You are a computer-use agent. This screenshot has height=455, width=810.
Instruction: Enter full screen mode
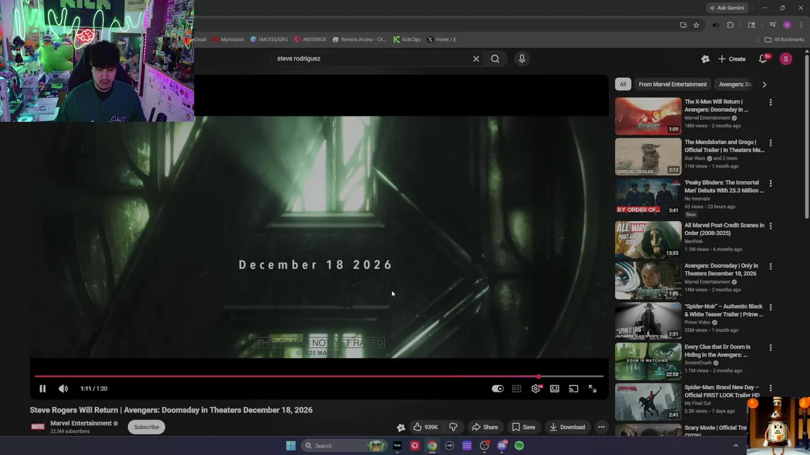tap(592, 389)
